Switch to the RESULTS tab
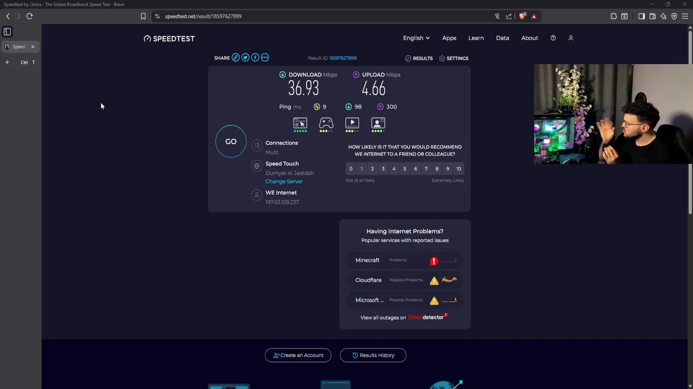 coord(419,58)
